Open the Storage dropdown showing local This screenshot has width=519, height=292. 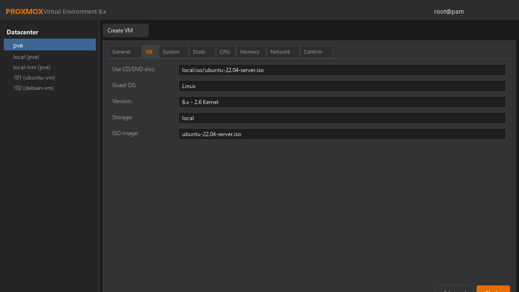pos(342,118)
